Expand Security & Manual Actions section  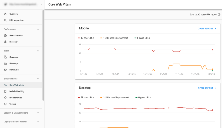pyautogui.click(x=38, y=113)
